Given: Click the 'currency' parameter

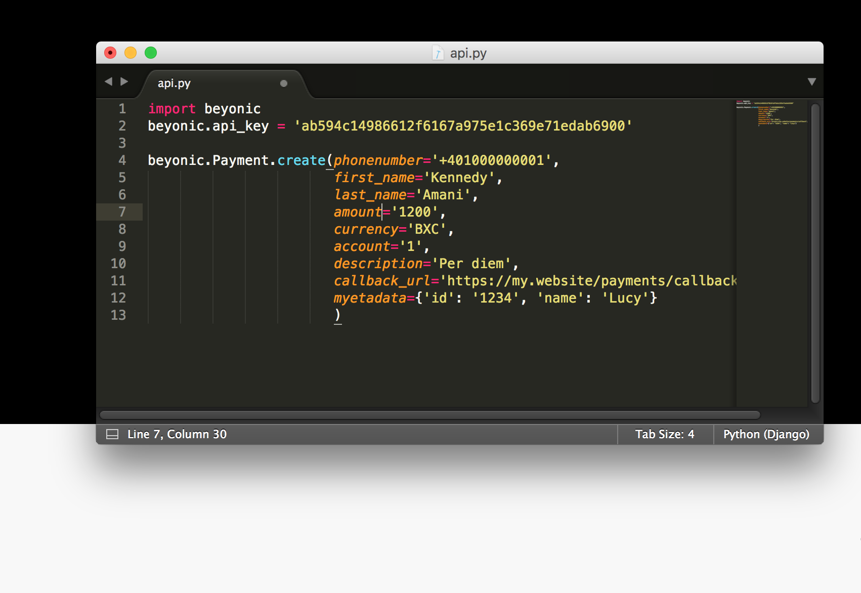Looking at the screenshot, I should [366, 229].
